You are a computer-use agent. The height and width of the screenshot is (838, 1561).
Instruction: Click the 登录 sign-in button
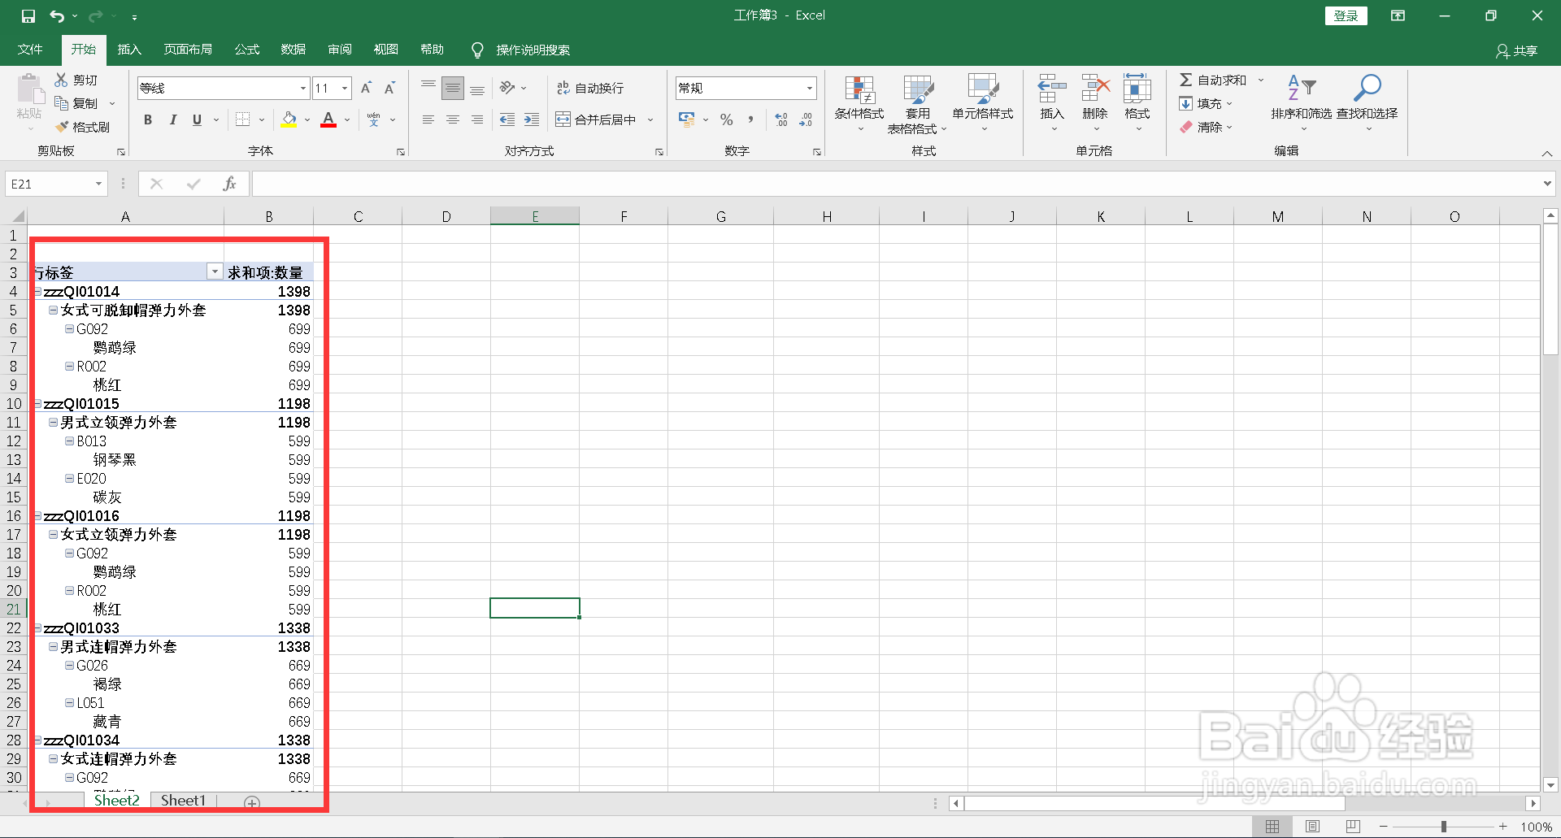point(1346,15)
